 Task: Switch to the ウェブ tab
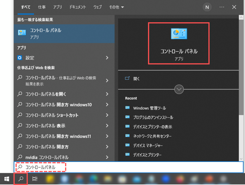(98, 7)
